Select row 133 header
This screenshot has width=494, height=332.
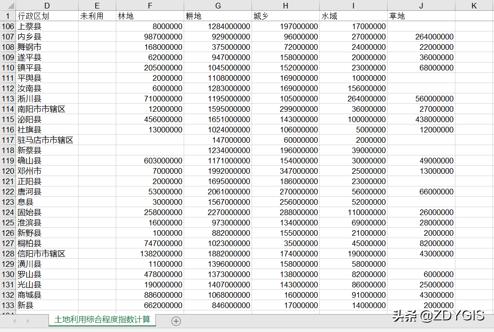pos(8,305)
